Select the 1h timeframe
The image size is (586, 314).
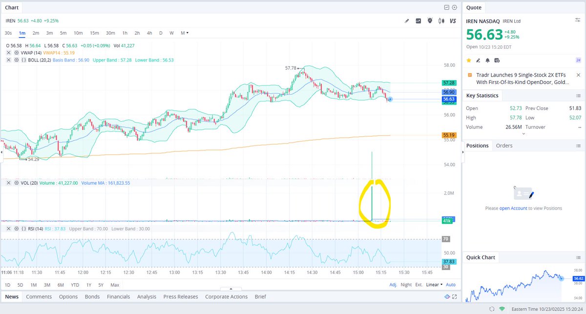[x=125, y=33]
